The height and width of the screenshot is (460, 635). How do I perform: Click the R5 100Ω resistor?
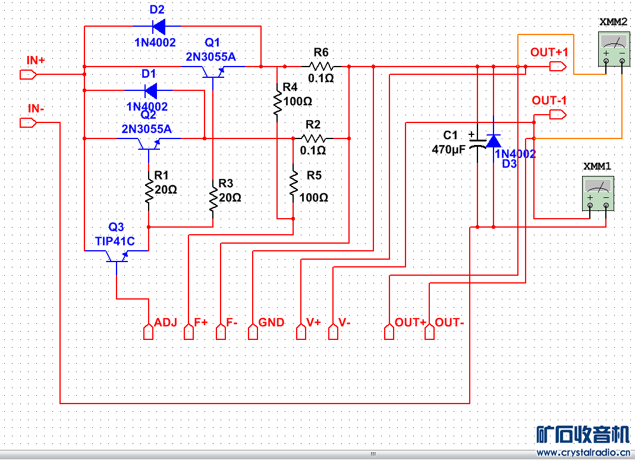293,183
